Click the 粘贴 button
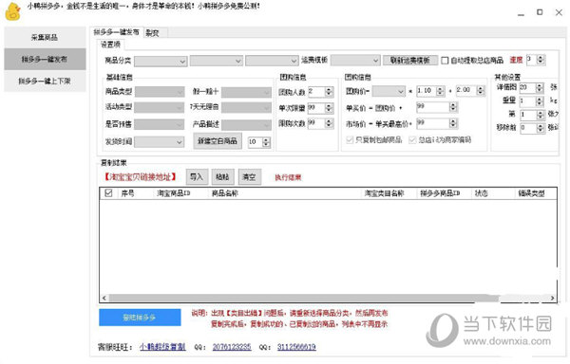 coord(222,177)
